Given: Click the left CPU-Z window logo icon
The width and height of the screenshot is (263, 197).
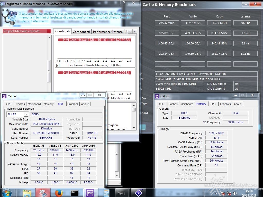Looking at the screenshot, I should [4, 96].
